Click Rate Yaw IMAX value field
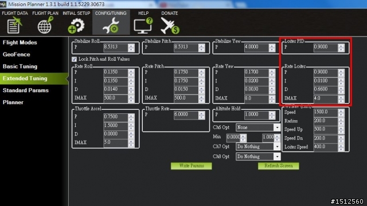Image resolution: width=367 pixels, height=206 pixels. point(256,98)
